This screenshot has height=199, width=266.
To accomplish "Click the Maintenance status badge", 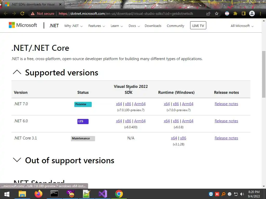I will tap(83, 139).
